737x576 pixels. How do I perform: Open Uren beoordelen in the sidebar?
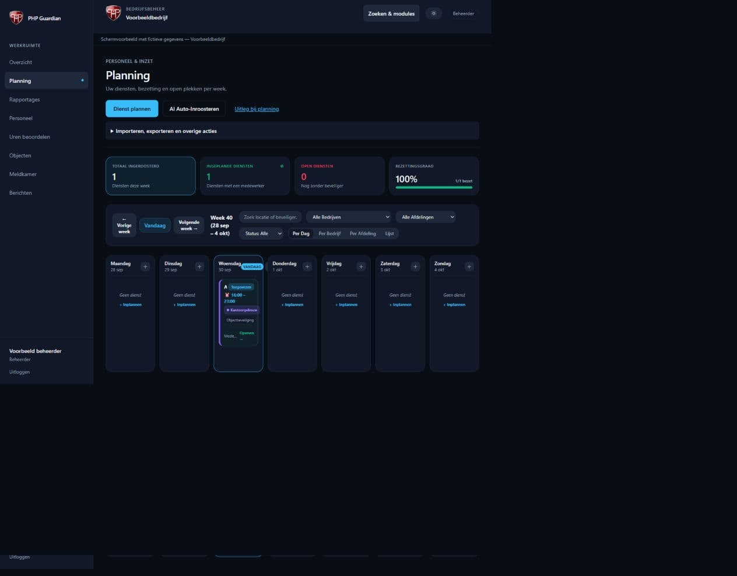(x=46, y=137)
